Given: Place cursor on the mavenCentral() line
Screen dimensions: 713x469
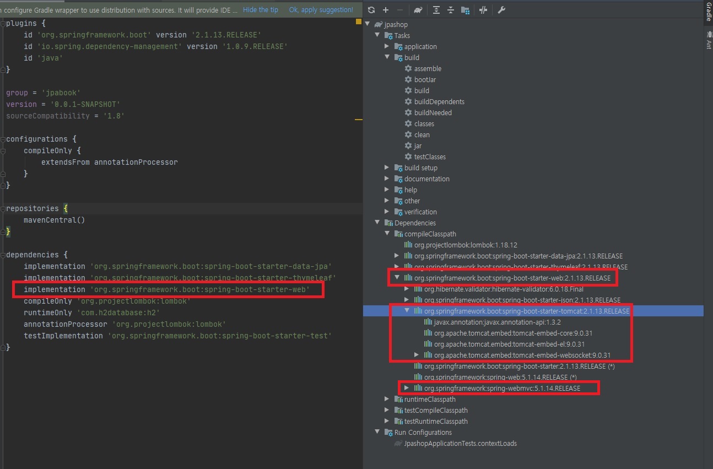Looking at the screenshot, I should pos(55,220).
